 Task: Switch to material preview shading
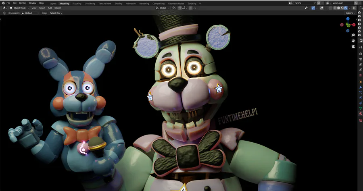point(342,8)
